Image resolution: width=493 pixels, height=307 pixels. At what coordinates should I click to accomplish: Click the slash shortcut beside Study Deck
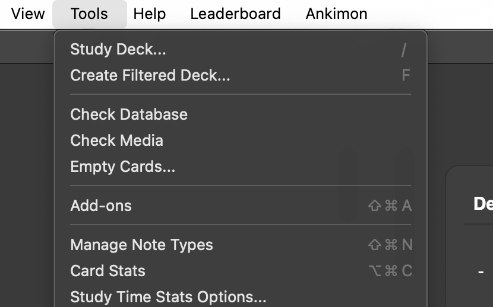[404, 50]
